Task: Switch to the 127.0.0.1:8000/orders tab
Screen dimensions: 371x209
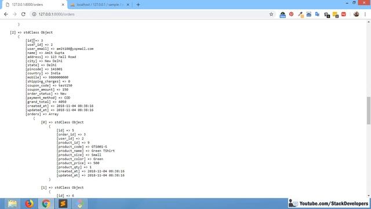Action: (35, 5)
